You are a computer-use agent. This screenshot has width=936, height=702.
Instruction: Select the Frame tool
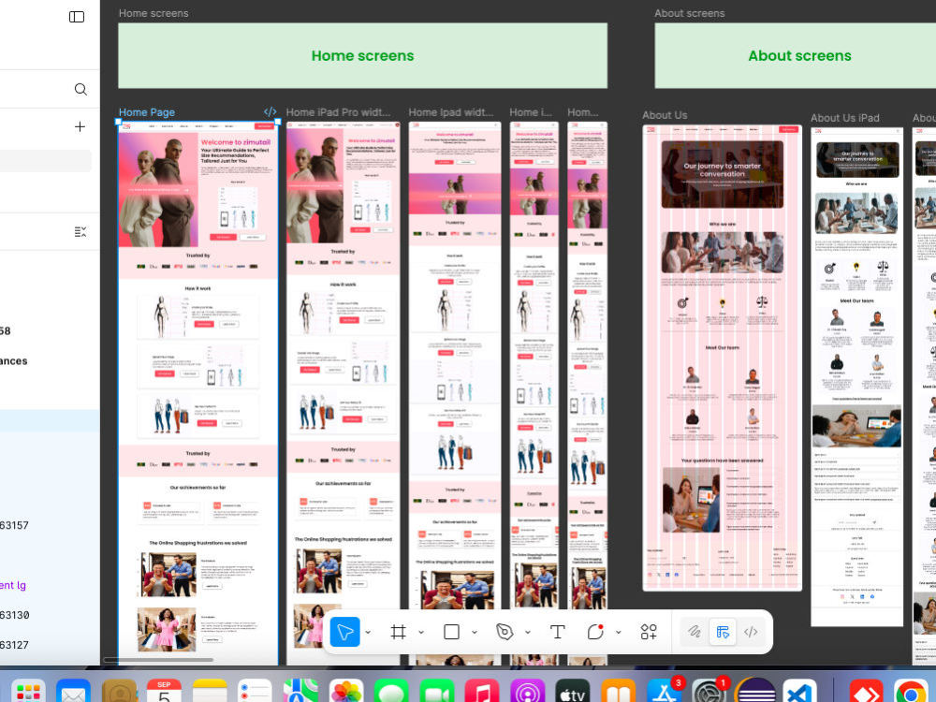click(x=398, y=632)
